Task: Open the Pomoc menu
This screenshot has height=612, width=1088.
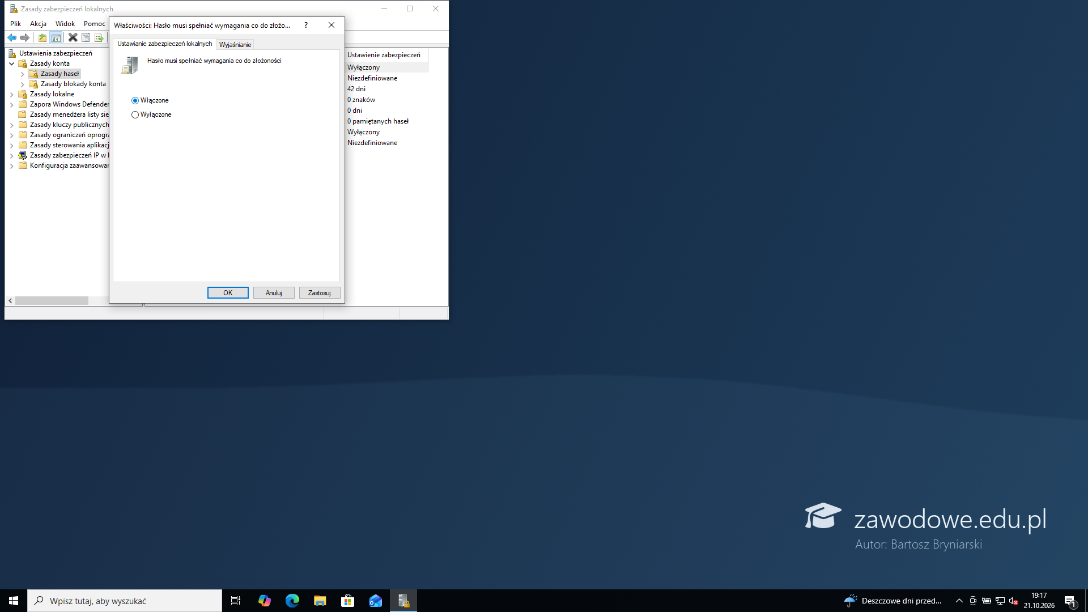Action: pyautogui.click(x=95, y=24)
